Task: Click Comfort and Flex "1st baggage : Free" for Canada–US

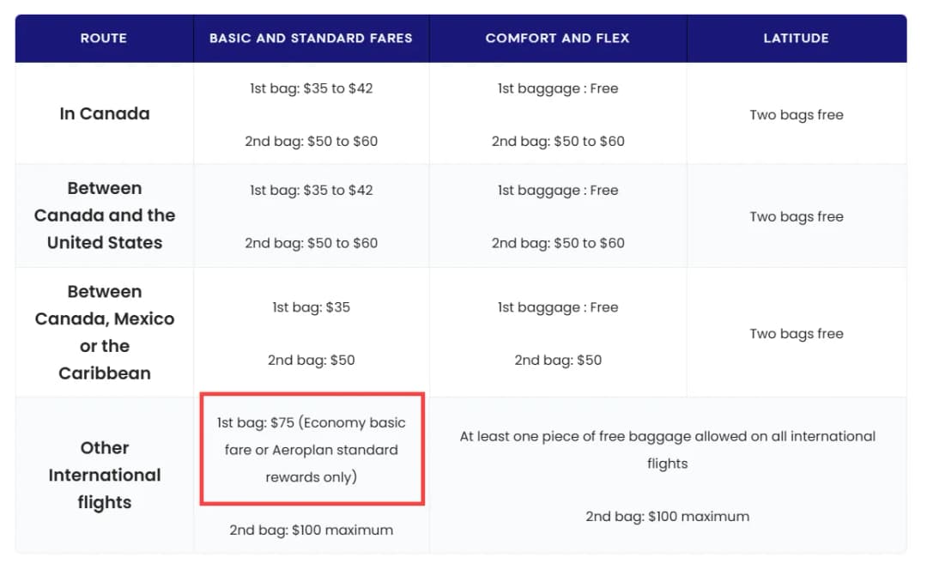Action: 557,191
